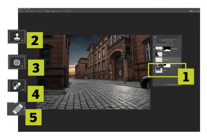Open the Normal blend mode dropdown
This screenshot has height=140, width=207.
(x=159, y=43)
